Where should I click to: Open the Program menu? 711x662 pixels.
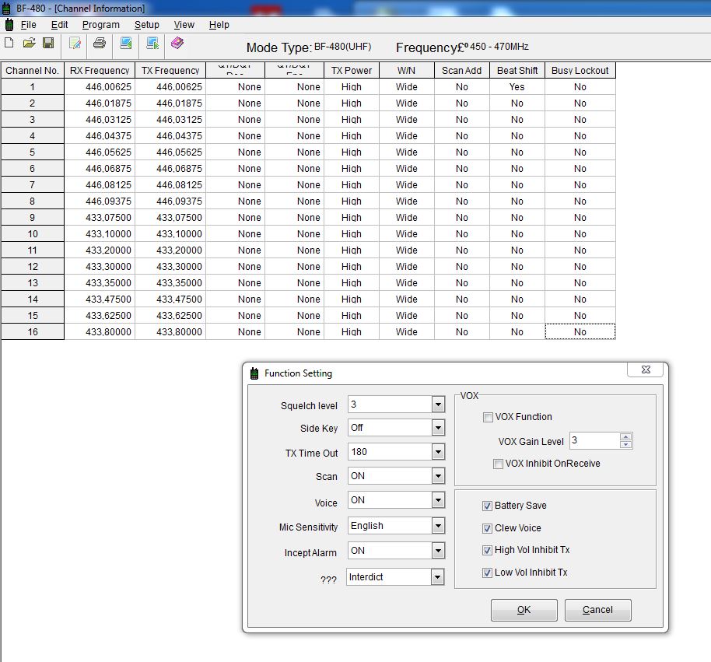coord(100,25)
